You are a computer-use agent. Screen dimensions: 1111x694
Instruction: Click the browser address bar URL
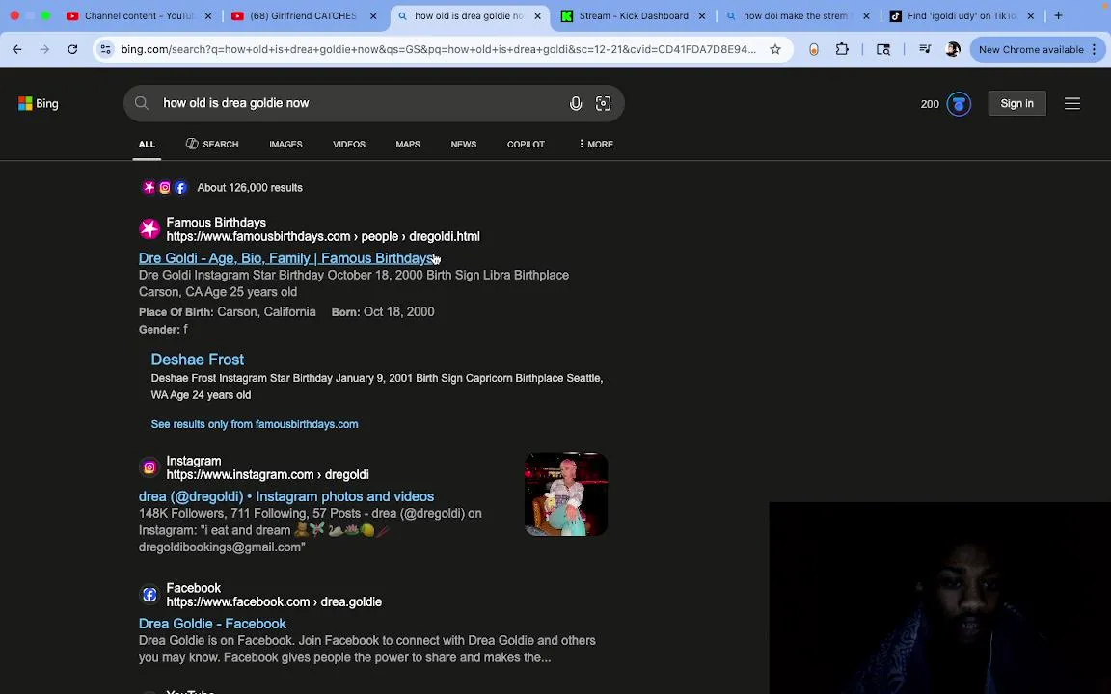pyautogui.click(x=438, y=49)
